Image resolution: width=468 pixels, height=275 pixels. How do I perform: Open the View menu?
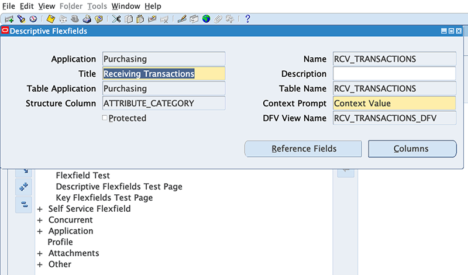click(x=47, y=6)
